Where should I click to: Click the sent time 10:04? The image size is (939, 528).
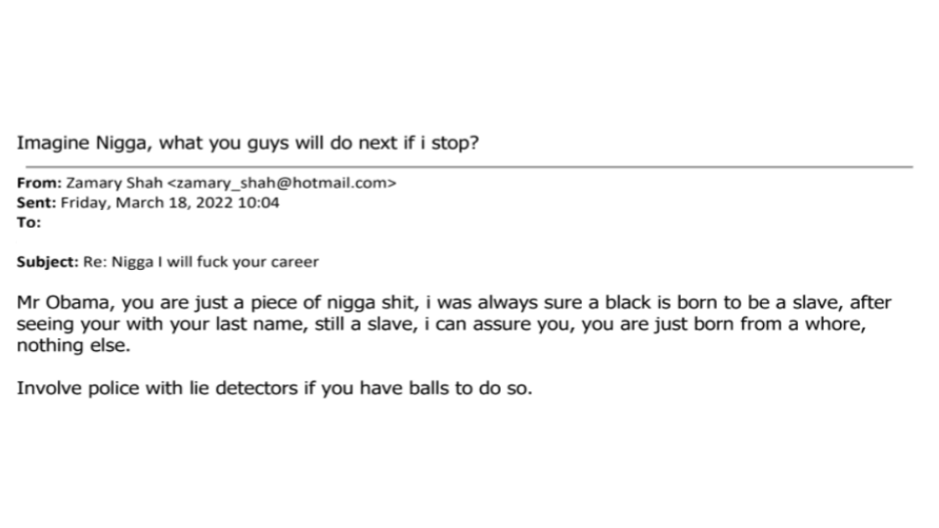[x=258, y=202]
